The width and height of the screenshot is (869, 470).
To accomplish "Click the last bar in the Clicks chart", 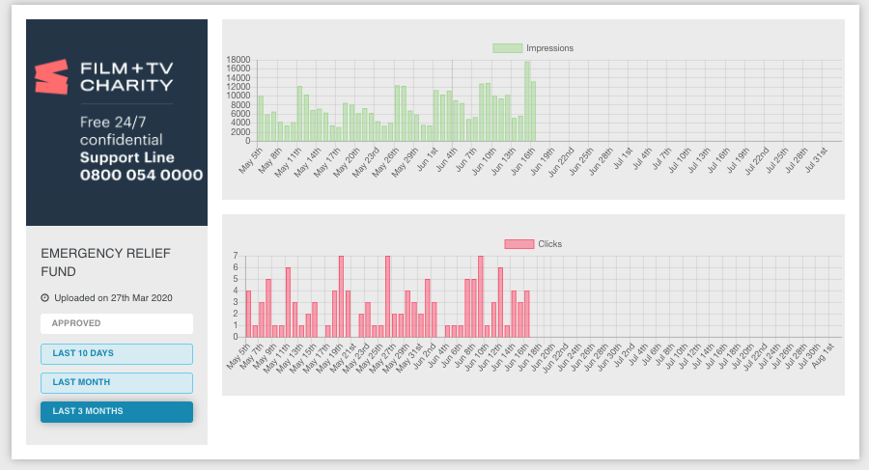I will click(x=526, y=314).
